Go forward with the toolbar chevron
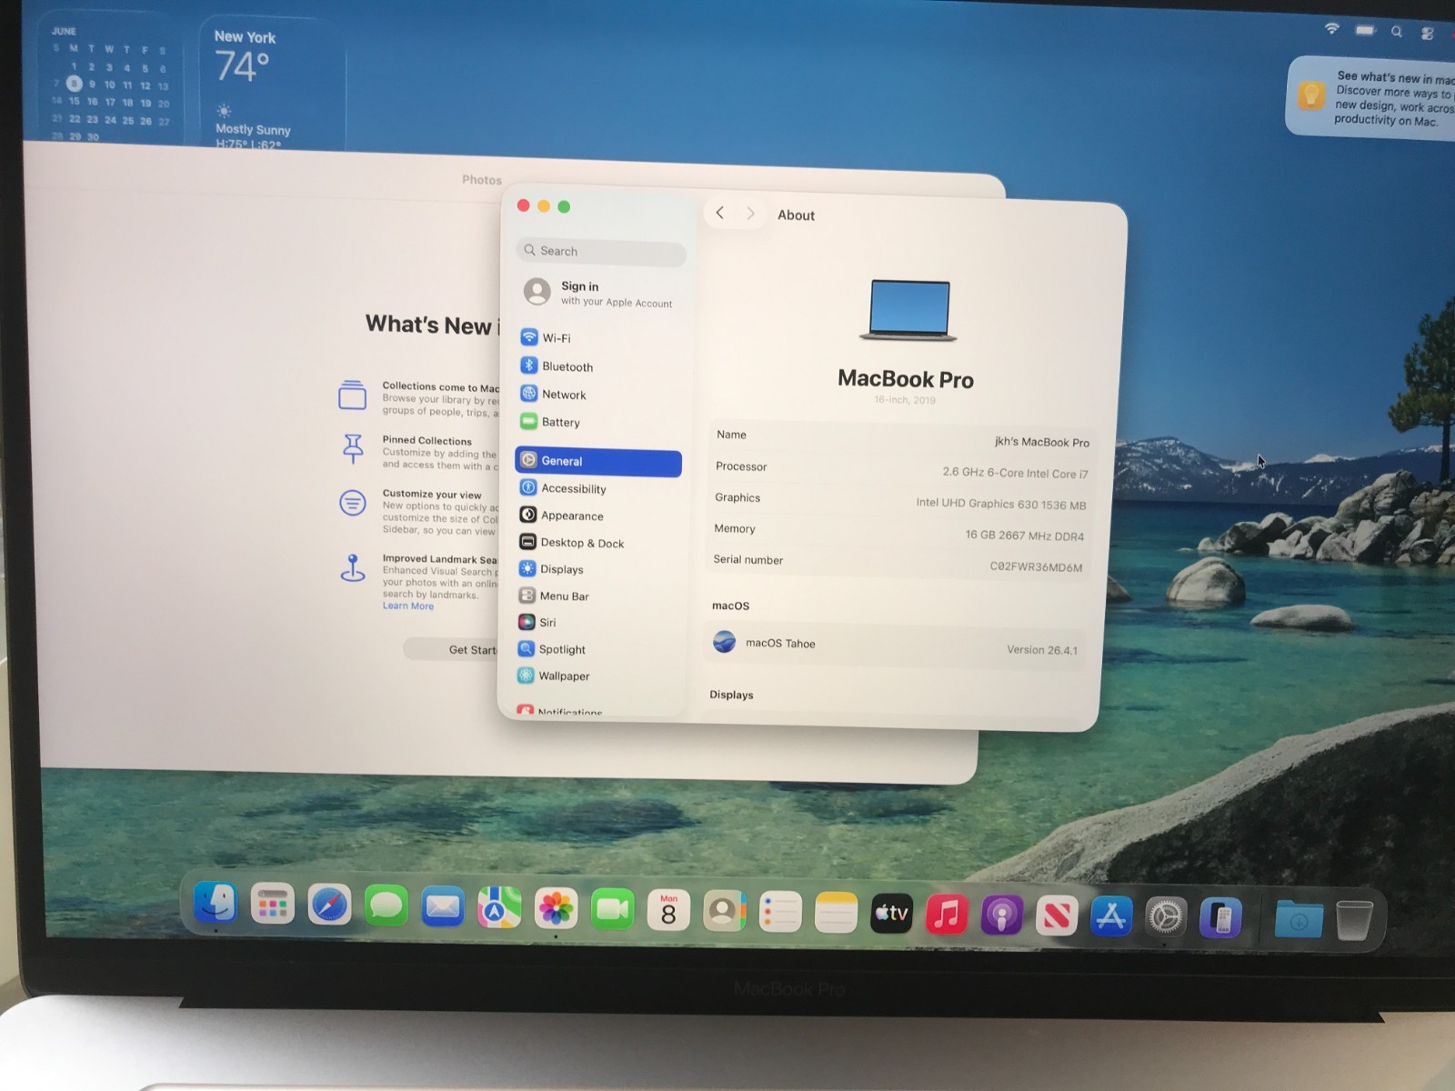Image resolution: width=1455 pixels, height=1091 pixels. (750, 214)
